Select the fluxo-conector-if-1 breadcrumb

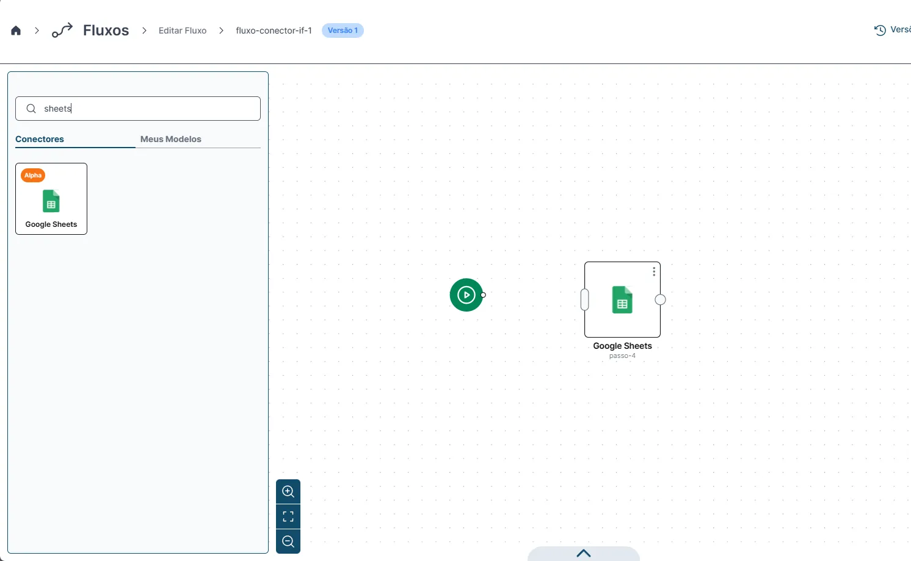pos(274,30)
